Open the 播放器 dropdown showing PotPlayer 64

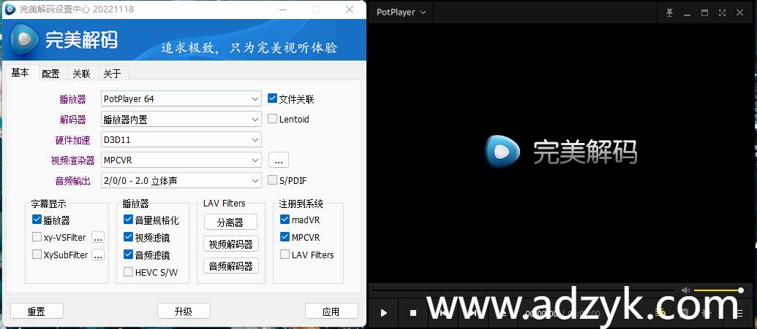pyautogui.click(x=181, y=98)
